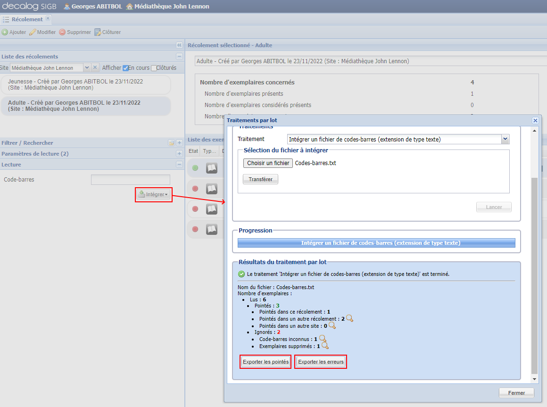Screen dimensions: 547x407
Task: Click the book icon of the first exemplaire
Action: [212, 168]
